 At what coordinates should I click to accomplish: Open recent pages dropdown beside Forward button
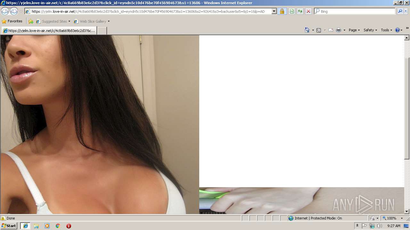(21, 11)
